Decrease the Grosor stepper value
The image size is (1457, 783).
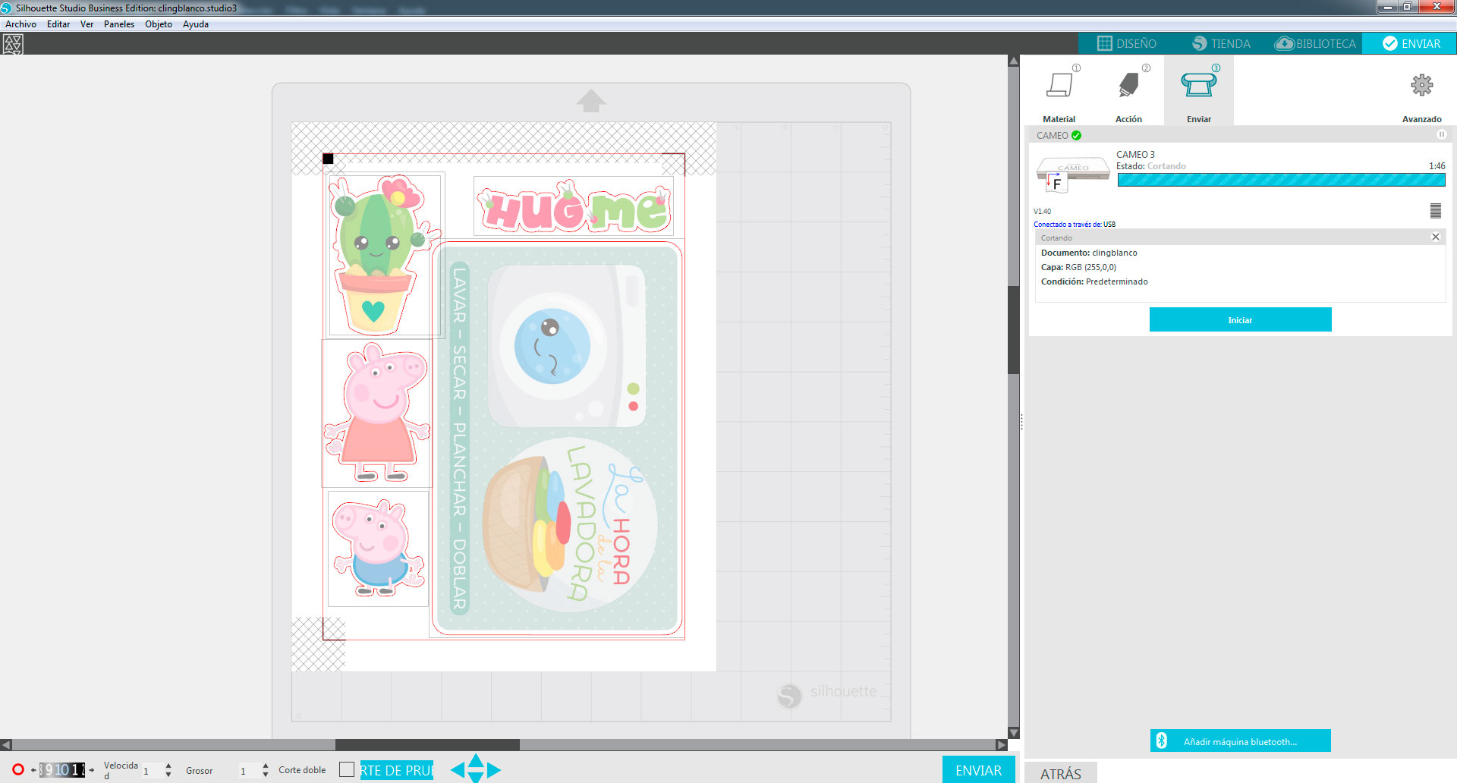265,775
